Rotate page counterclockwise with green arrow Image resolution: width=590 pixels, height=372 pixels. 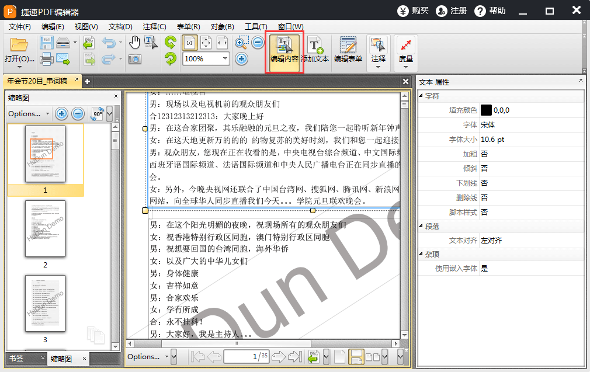171,43
